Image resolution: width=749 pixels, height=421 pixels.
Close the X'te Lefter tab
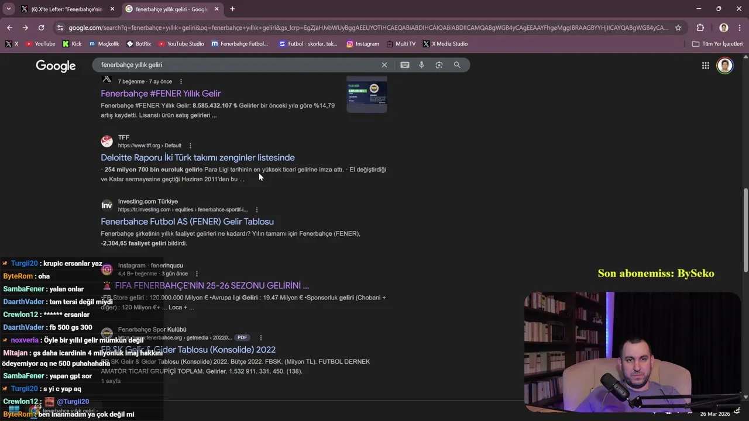112,9
